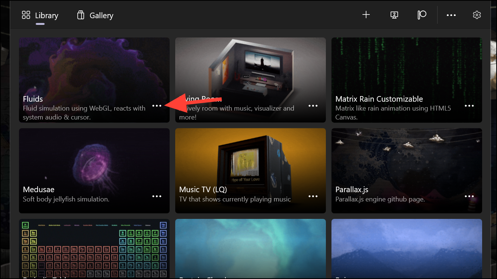
Task: Select the Matrix Rain Customizable wallpaper thumbnail
Action: tap(407, 80)
